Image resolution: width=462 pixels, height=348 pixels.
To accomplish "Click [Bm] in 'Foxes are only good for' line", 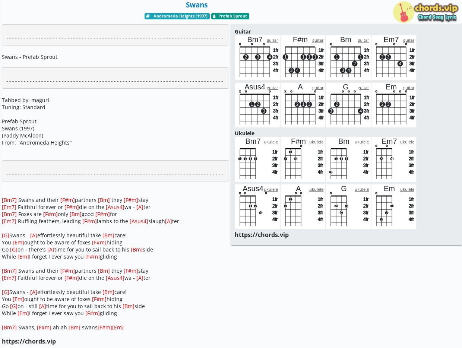I will click(76, 214).
